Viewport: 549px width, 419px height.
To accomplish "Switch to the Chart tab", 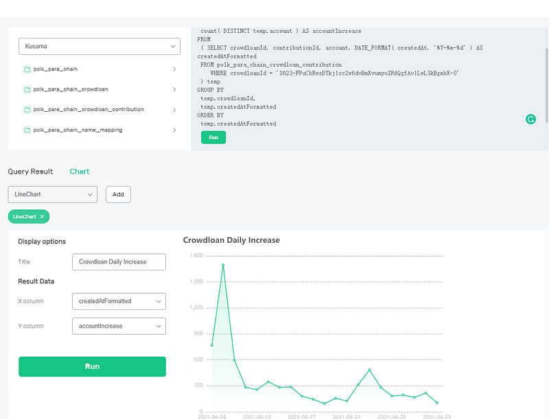I will [80, 171].
